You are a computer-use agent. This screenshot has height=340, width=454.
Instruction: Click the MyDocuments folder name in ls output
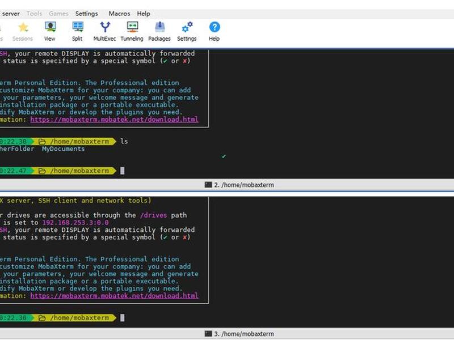point(64,149)
